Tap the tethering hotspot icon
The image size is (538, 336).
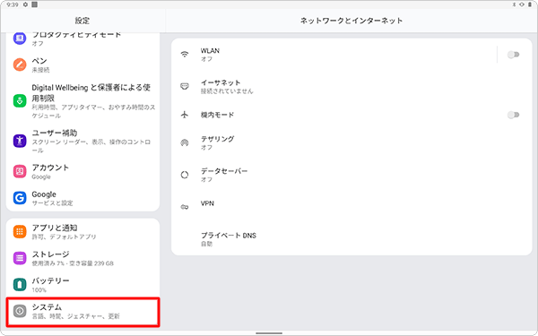[x=185, y=142]
